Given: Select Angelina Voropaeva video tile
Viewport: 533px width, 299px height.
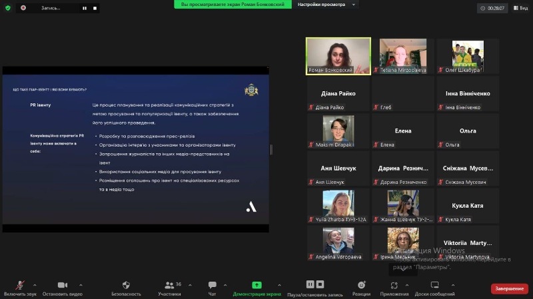Looking at the screenshot, I should 338,243.
